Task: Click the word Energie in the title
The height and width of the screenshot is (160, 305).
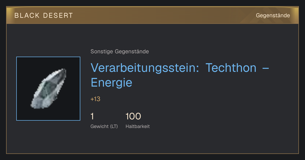Action: tap(112, 83)
